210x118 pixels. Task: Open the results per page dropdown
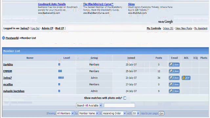(x=136, y=113)
